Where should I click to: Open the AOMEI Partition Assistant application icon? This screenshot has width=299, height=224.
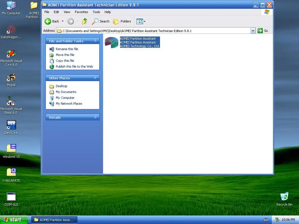tap(112, 42)
